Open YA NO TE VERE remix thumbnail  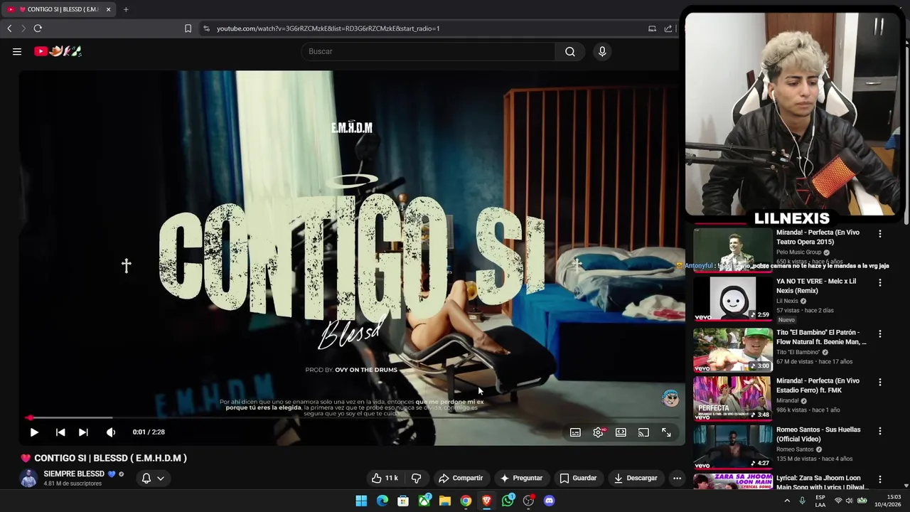pyautogui.click(x=732, y=299)
